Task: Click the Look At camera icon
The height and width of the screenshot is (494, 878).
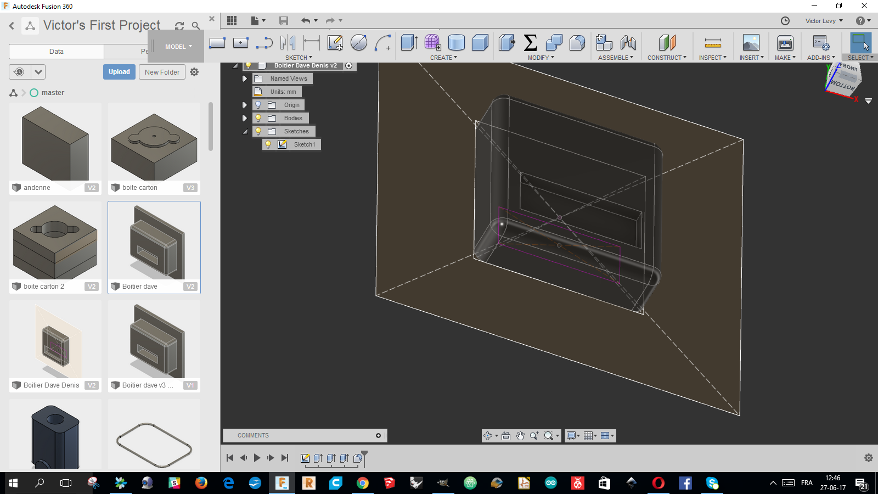Action: tap(506, 436)
